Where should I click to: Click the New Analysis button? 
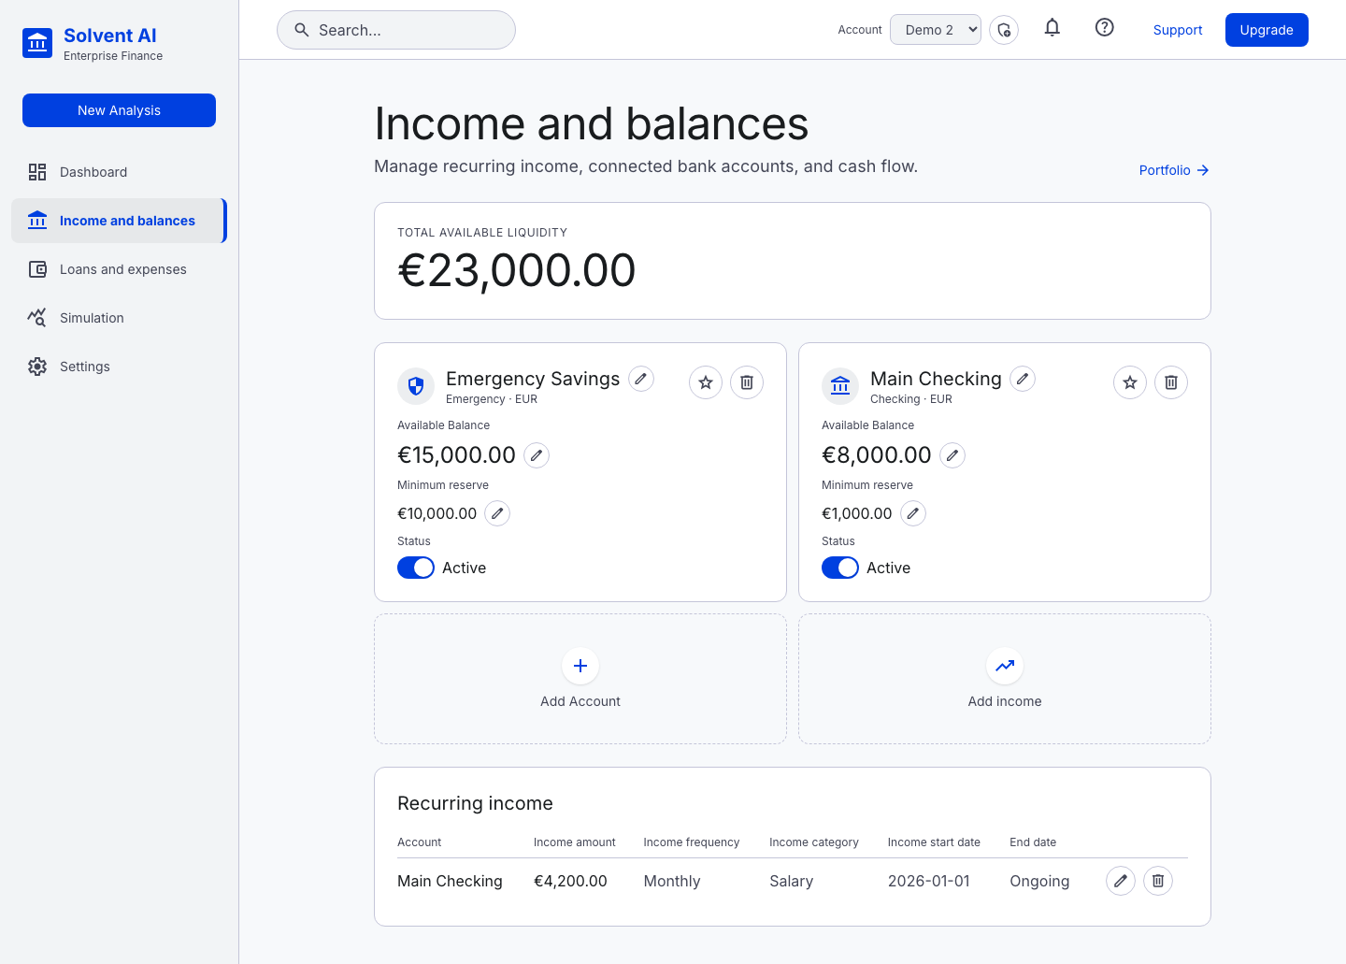(x=119, y=110)
